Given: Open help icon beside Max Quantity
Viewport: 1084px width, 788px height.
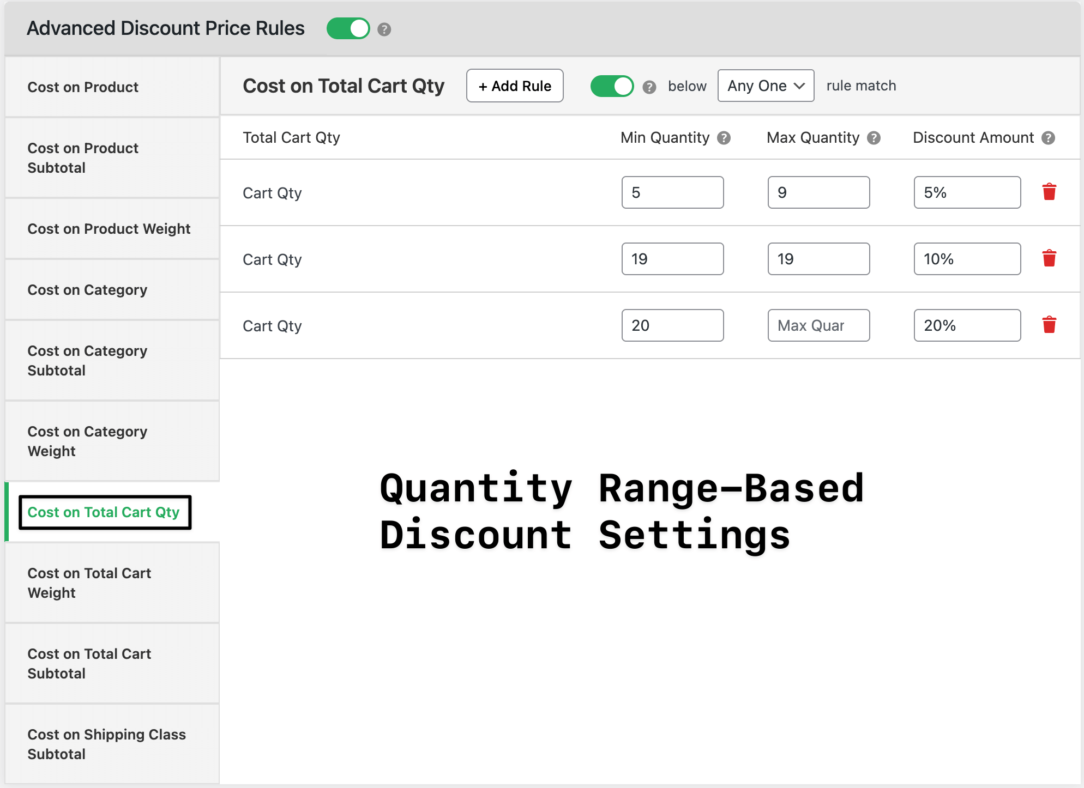Looking at the screenshot, I should tap(874, 138).
